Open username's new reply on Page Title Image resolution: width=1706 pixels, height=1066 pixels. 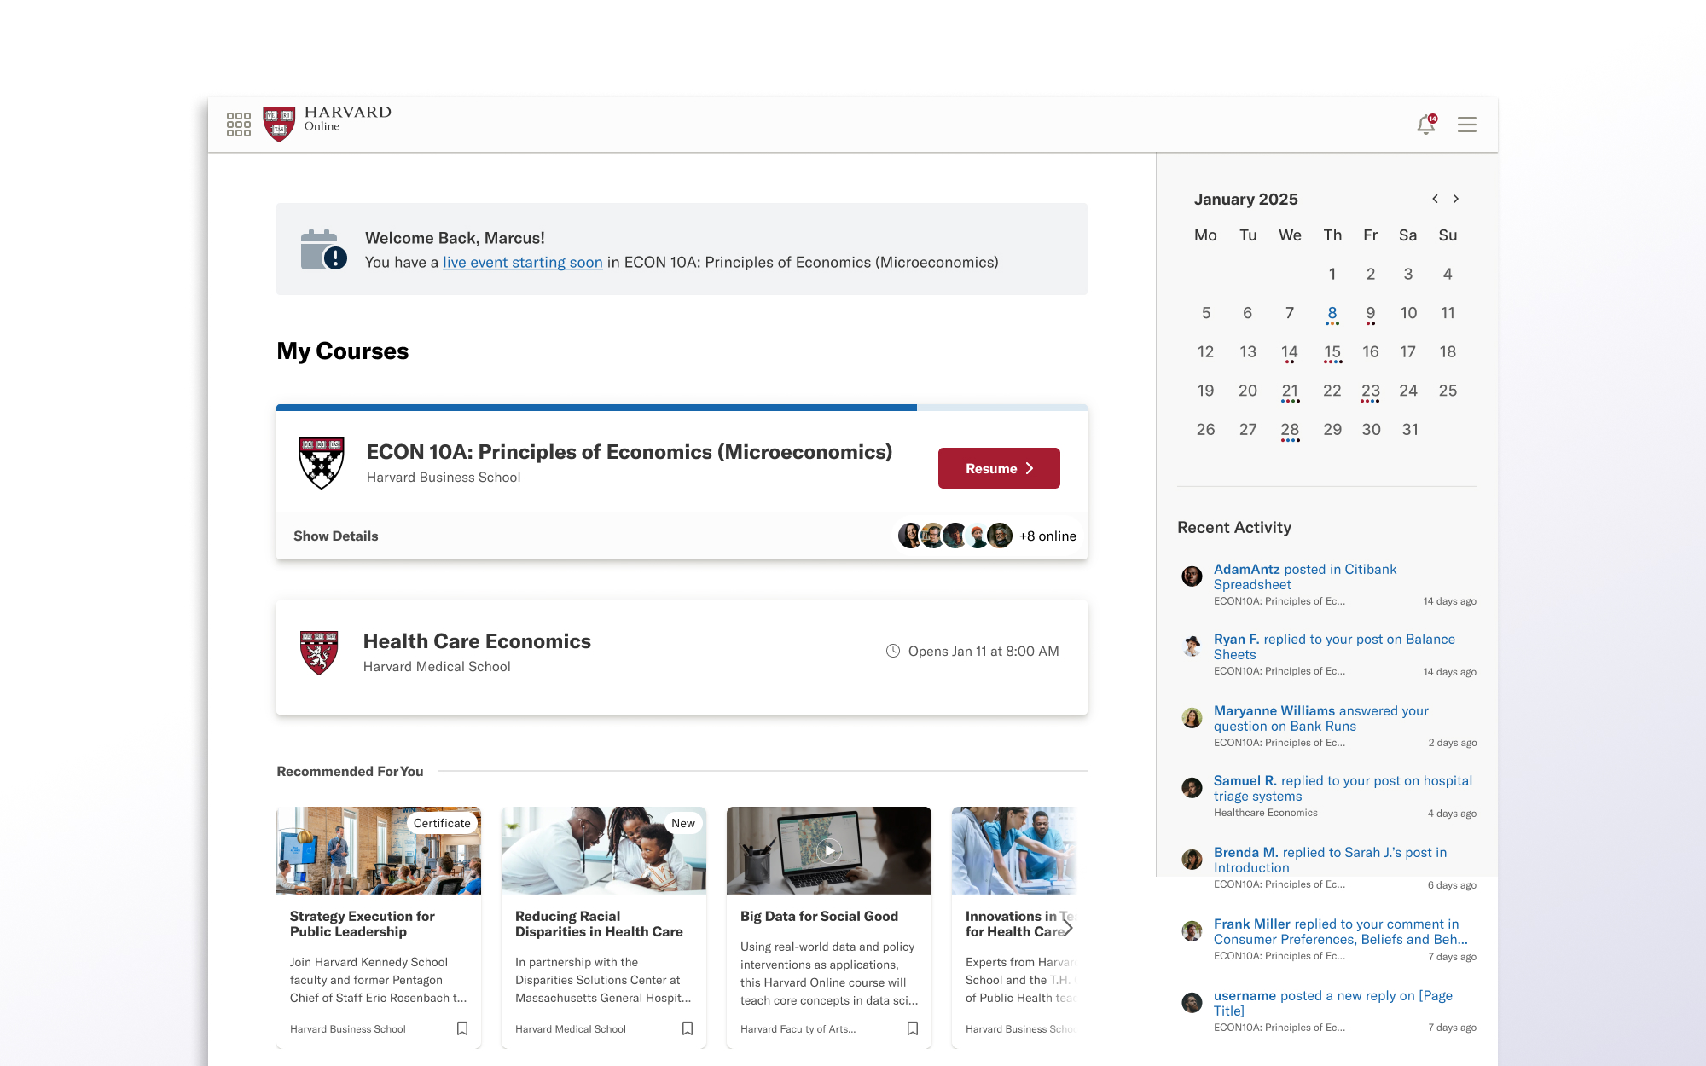tap(1333, 1003)
